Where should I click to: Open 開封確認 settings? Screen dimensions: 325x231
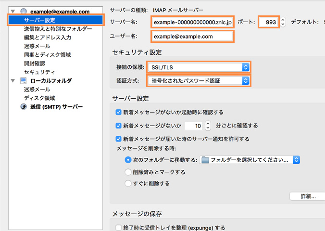35,64
